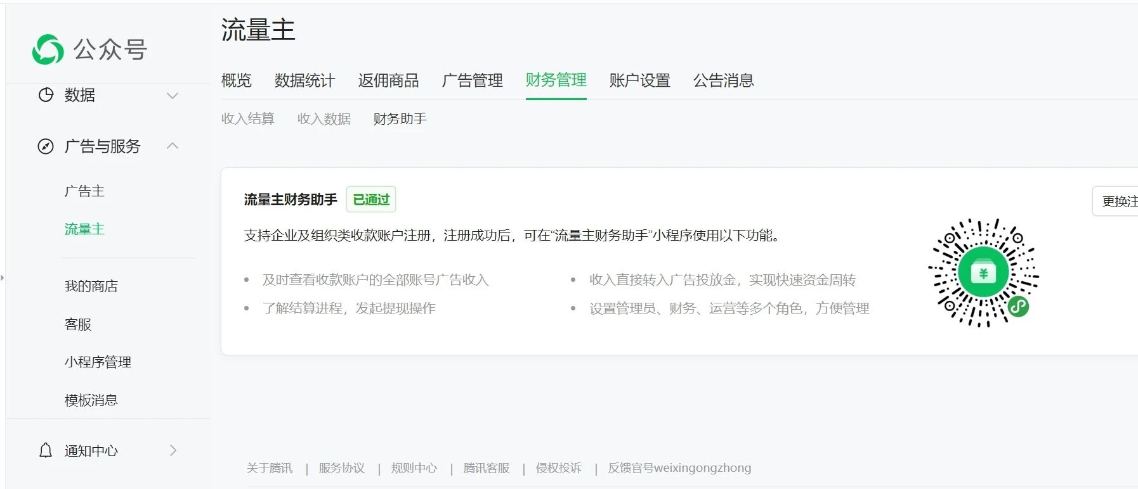Click the 通知中心 bell icon
The image size is (1138, 489).
point(46,450)
